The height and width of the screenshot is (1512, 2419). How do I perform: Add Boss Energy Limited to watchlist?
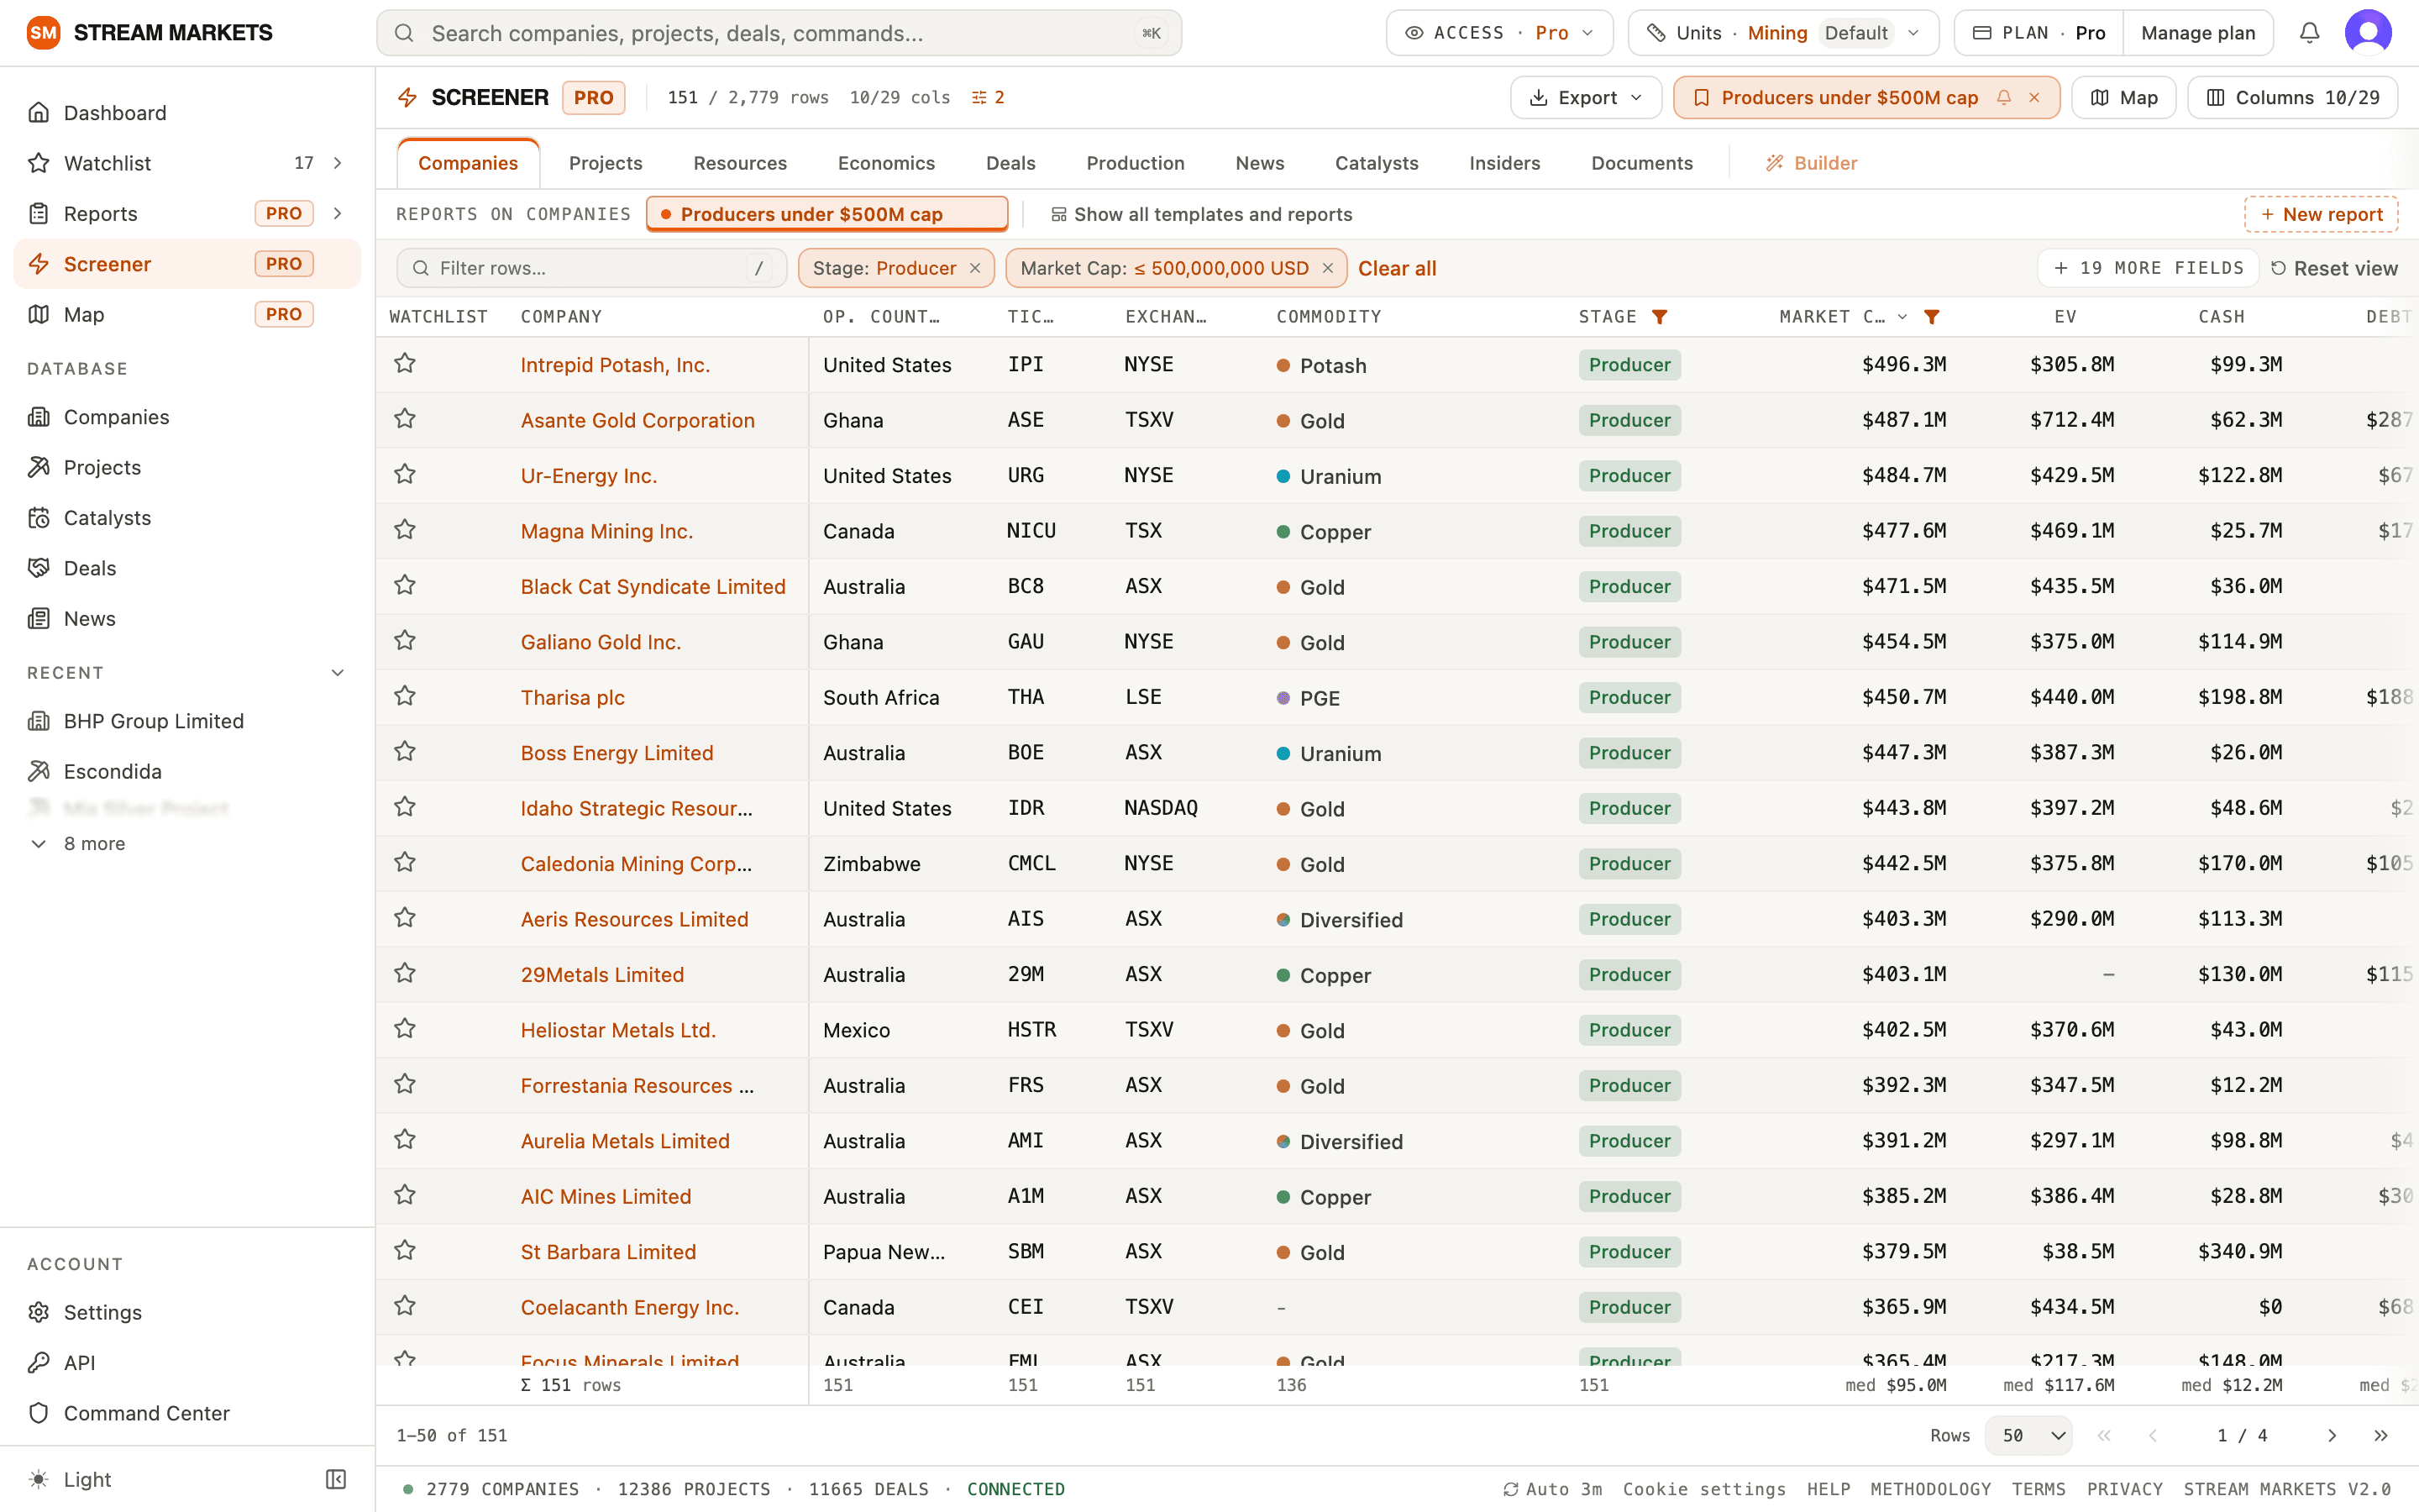tap(405, 752)
